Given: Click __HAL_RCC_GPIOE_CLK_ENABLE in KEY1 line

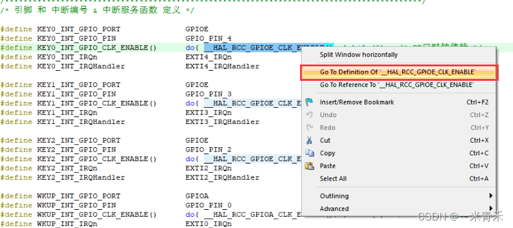Looking at the screenshot, I should 252,103.
